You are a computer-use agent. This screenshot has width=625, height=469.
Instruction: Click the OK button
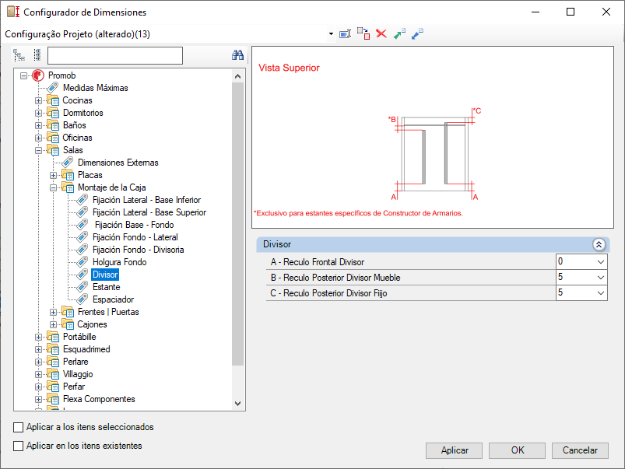point(517,450)
